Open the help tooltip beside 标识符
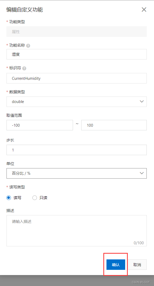The height and width of the screenshot is (286, 154). pyautogui.click(x=24, y=68)
